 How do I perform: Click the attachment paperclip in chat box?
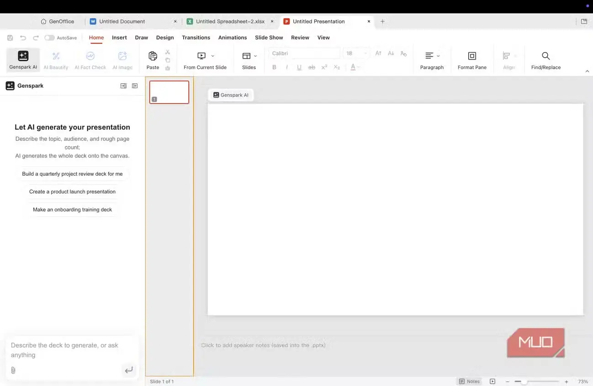click(x=13, y=370)
